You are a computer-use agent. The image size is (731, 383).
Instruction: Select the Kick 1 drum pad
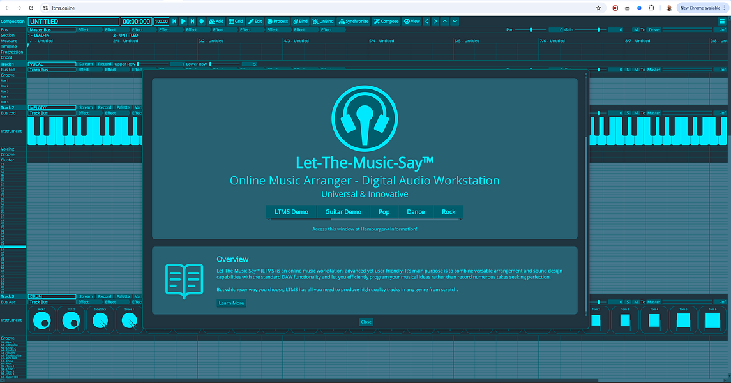(42, 320)
